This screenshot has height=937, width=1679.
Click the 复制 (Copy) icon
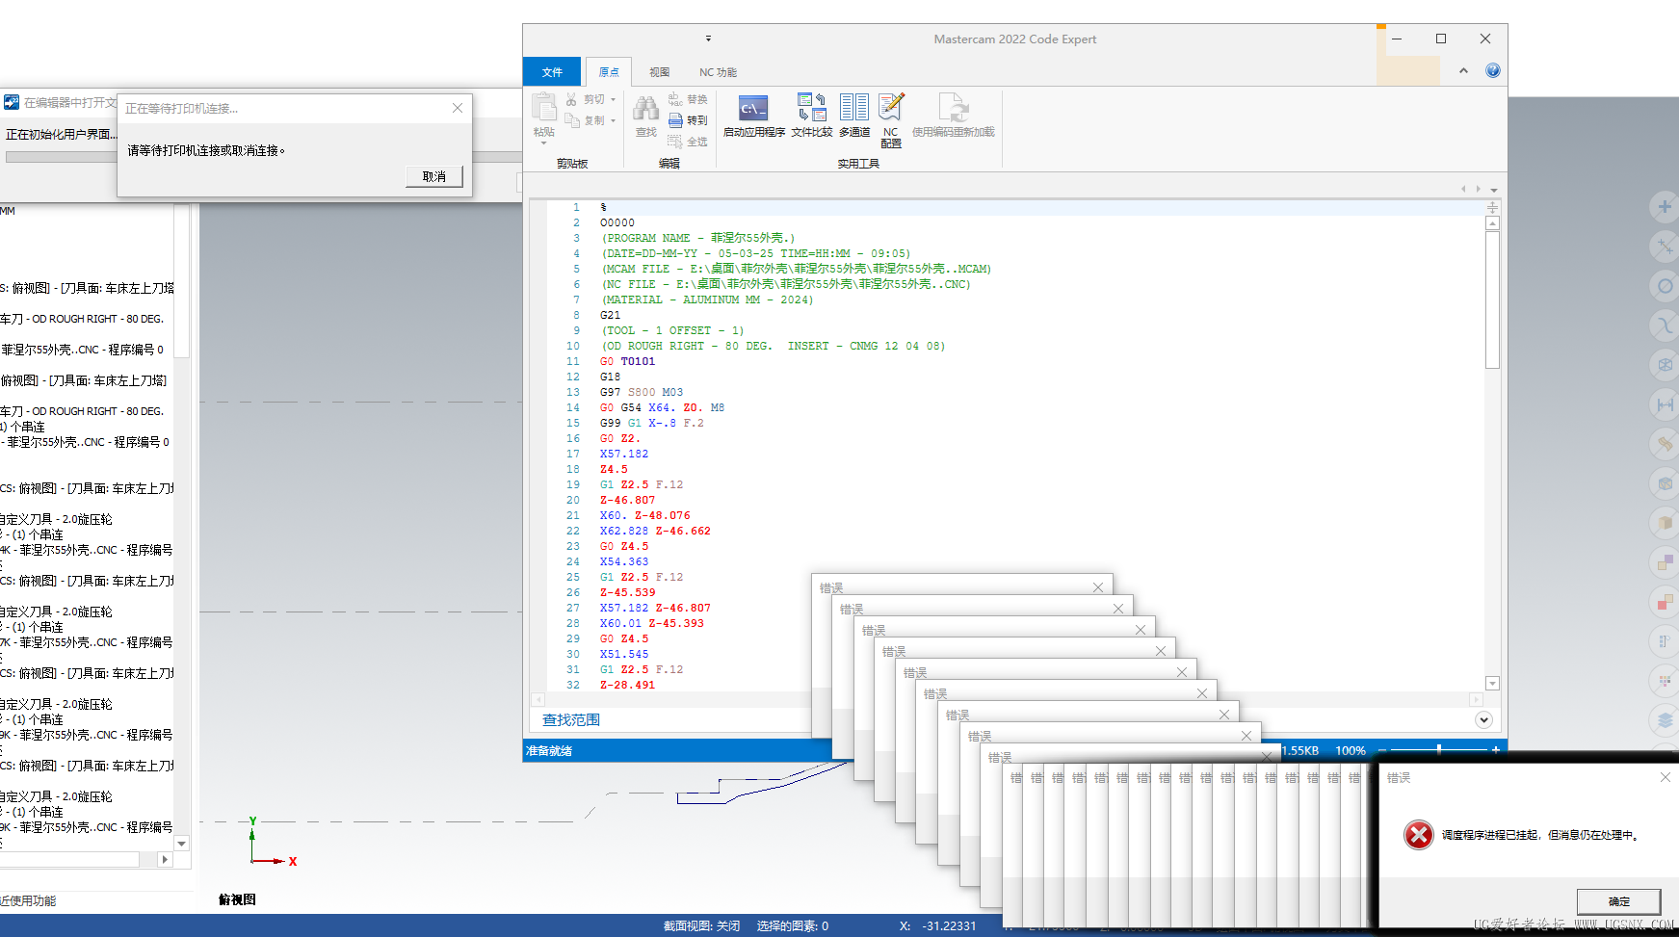572,120
